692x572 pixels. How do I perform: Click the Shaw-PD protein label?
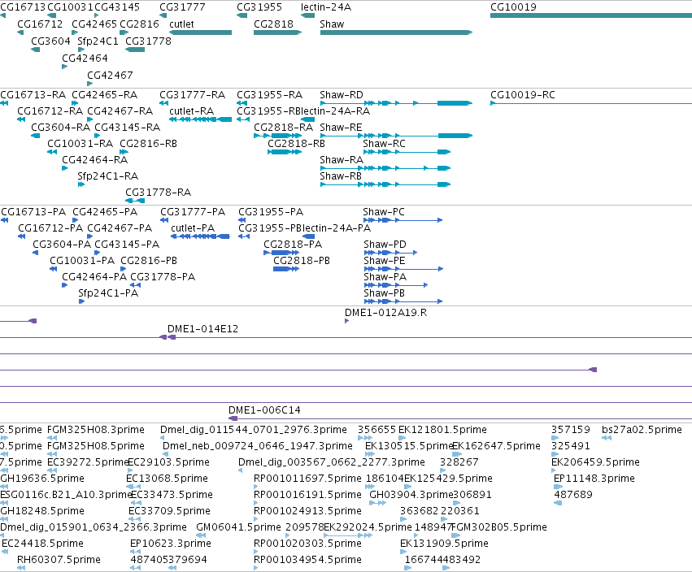point(385,245)
